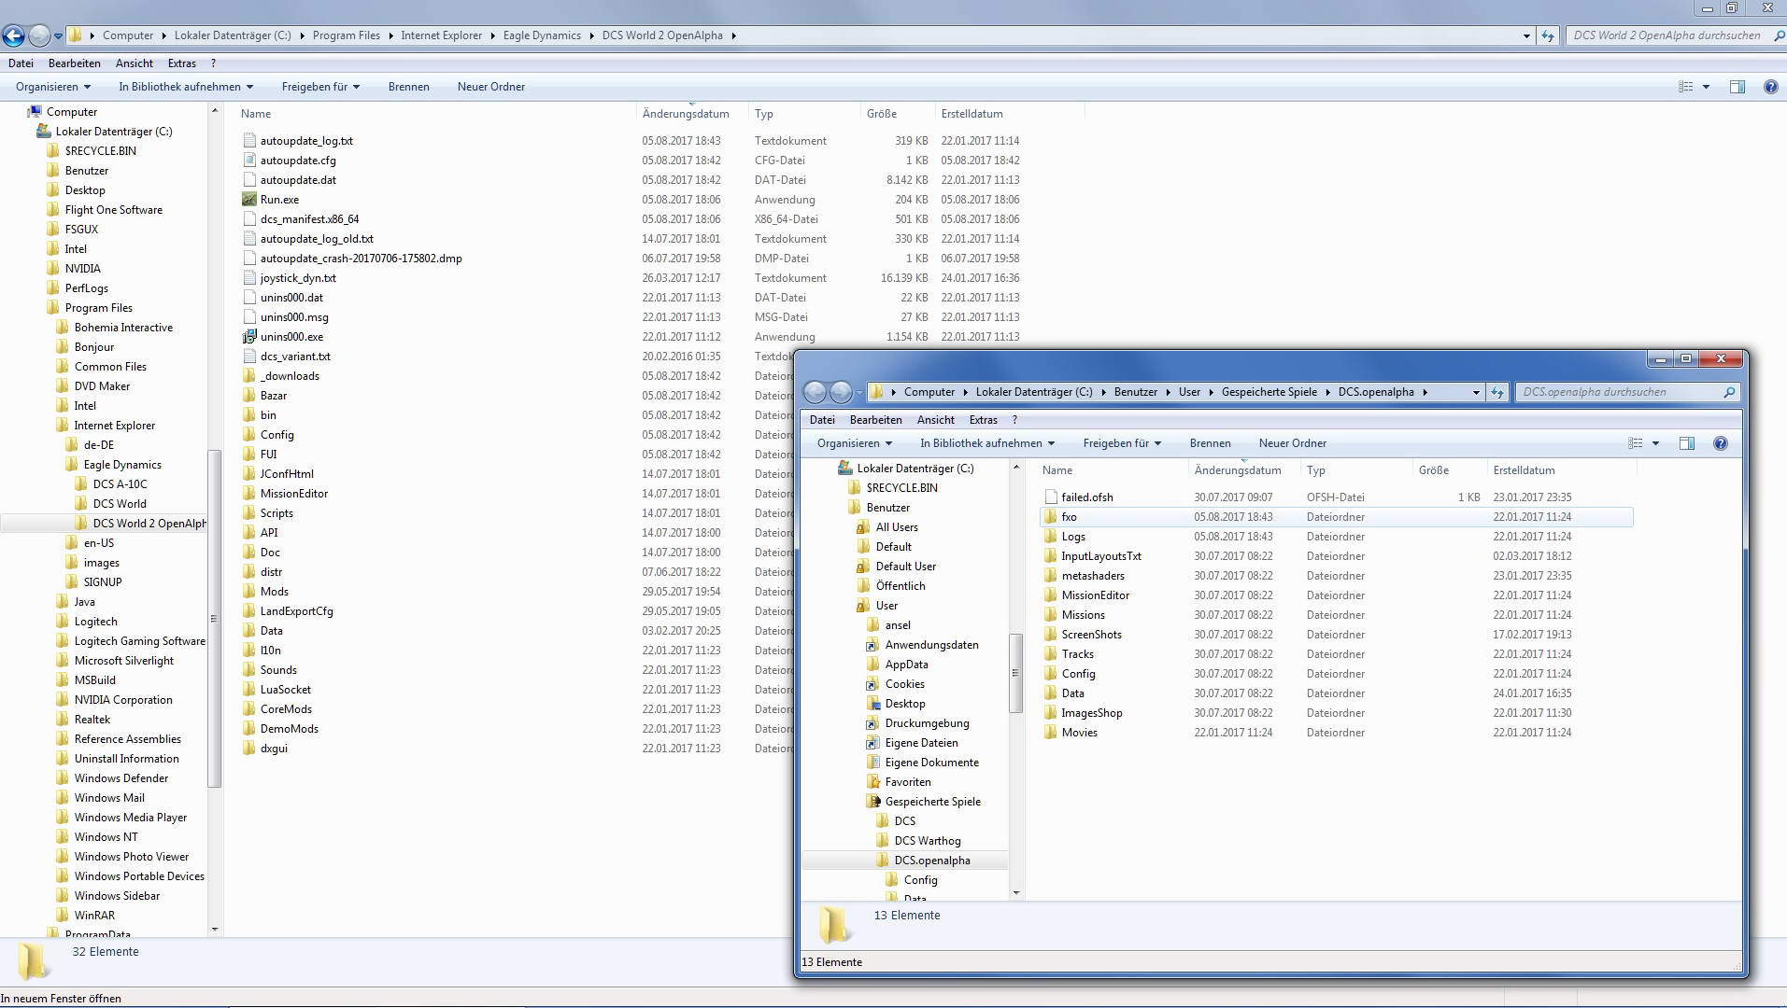Screen dimensions: 1787x1008
Task: Click view mode icon in DCS.openalpha window
Action: 1636,443
